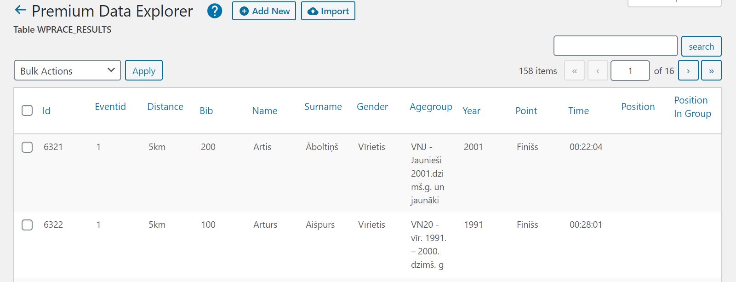Focus the search text field
Viewport: 736px width, 282px height.
[616, 46]
